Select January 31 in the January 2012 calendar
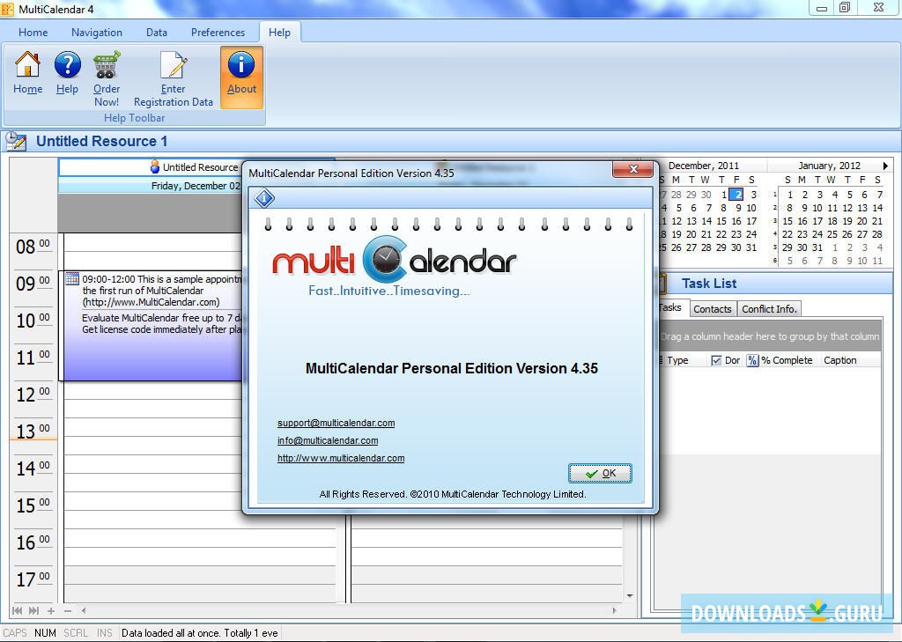The width and height of the screenshot is (902, 642). coord(817,247)
